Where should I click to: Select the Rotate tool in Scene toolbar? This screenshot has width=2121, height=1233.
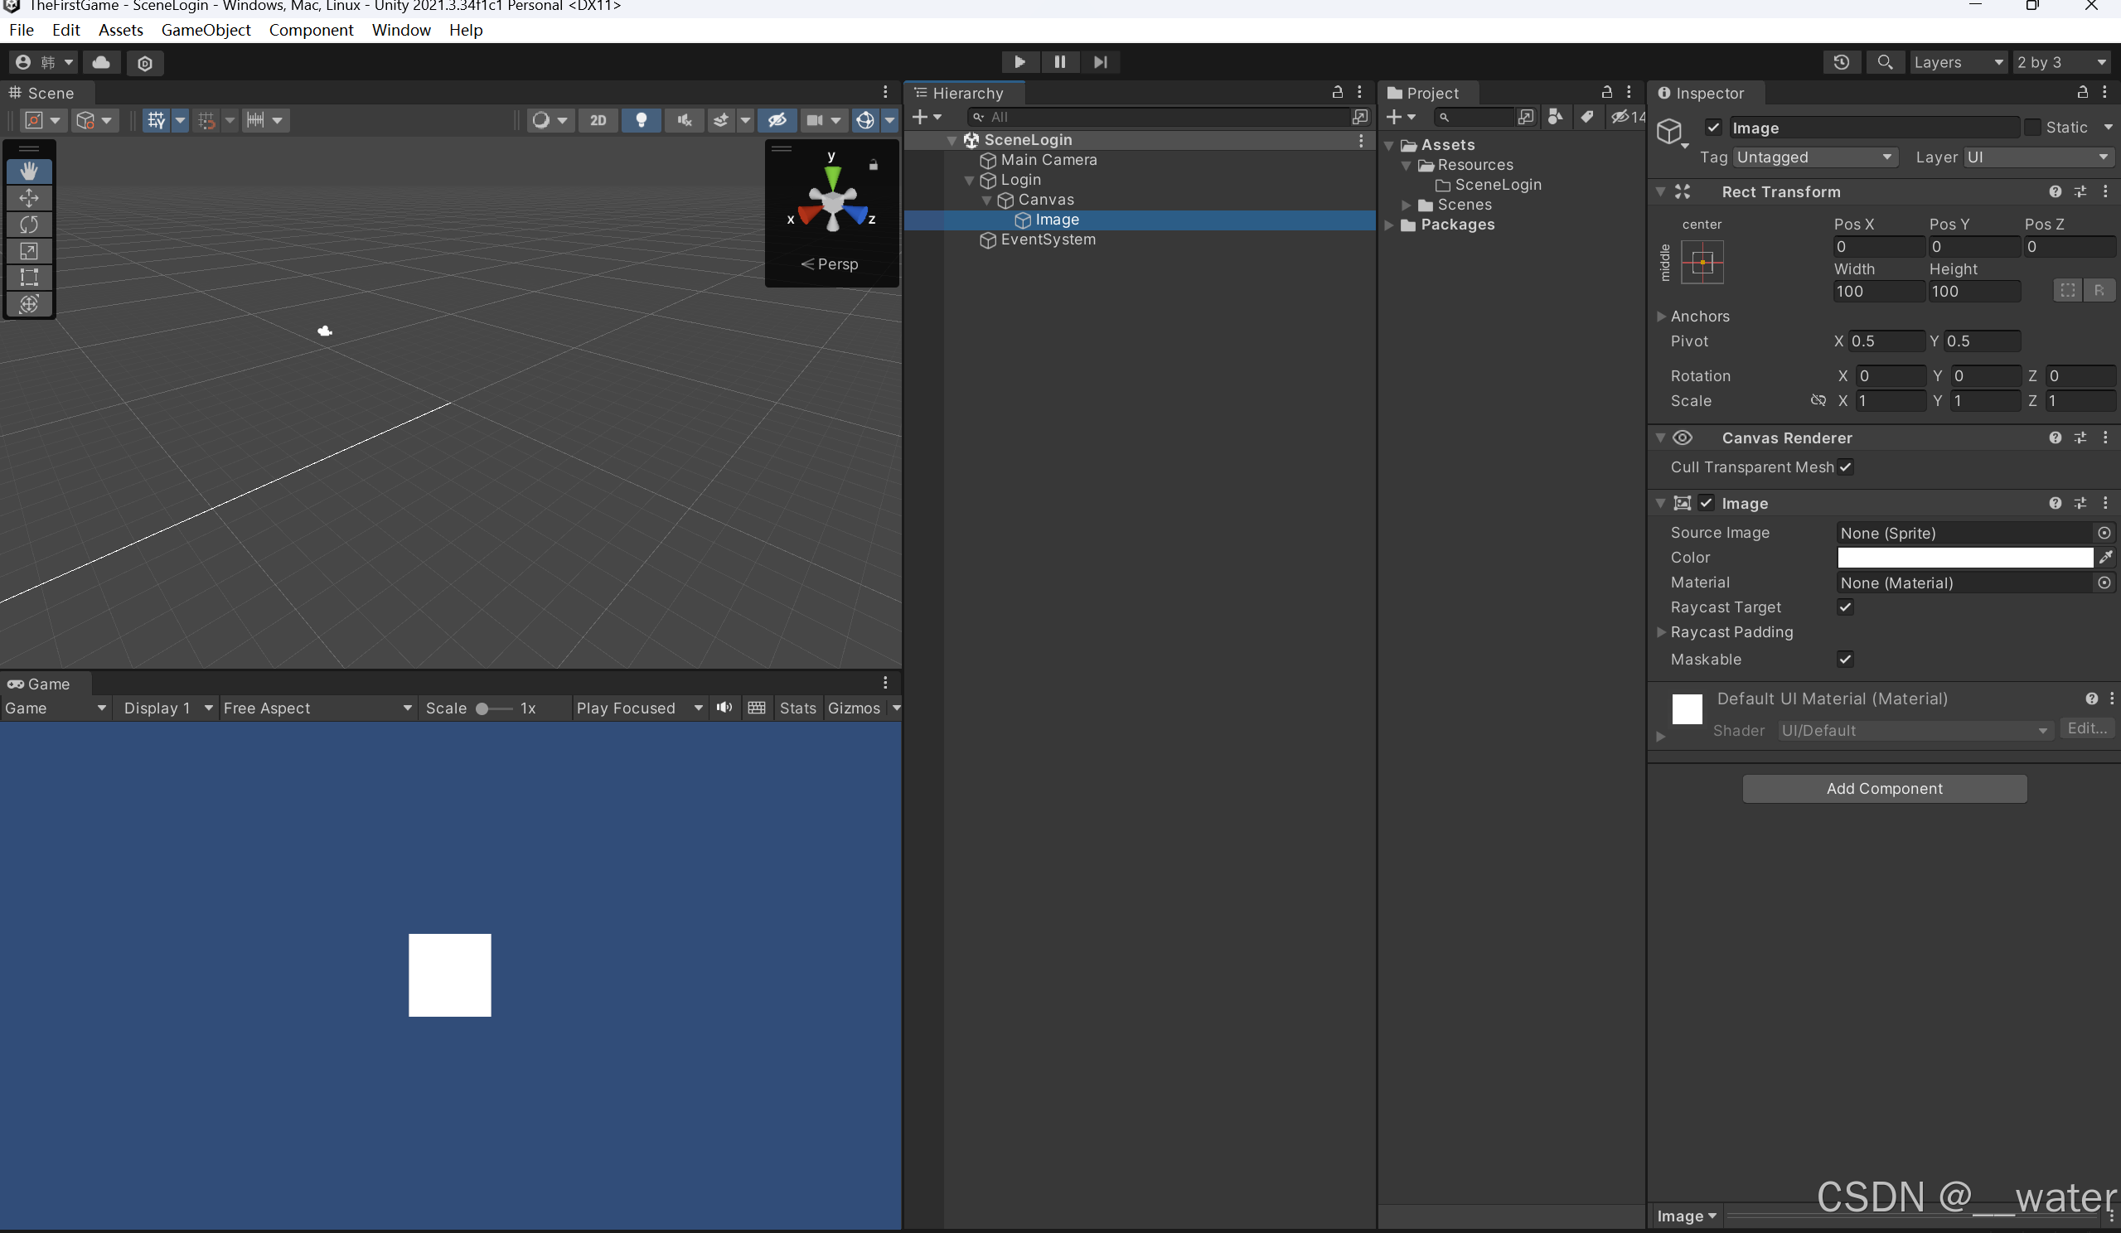[x=29, y=224]
